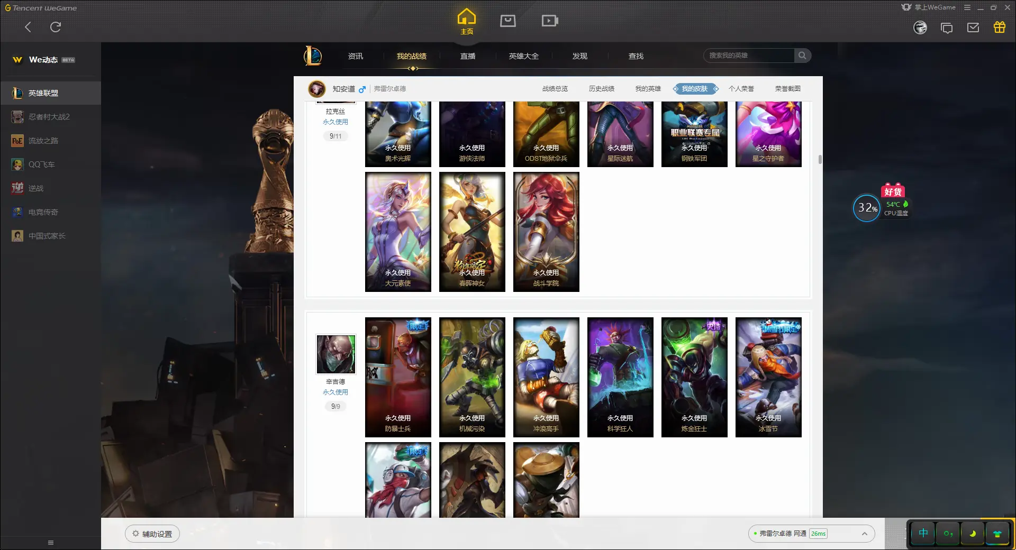
Task: Toggle the moon icon in the input method bar
Action: pos(973,533)
